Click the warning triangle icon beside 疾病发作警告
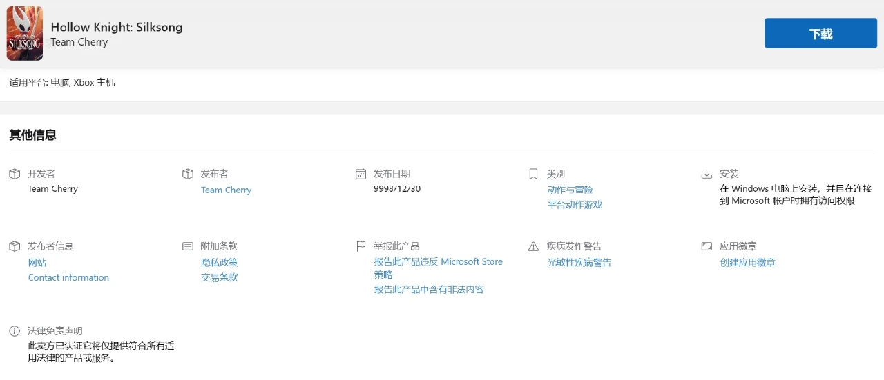Screen dimensions: 884x380 533,246
